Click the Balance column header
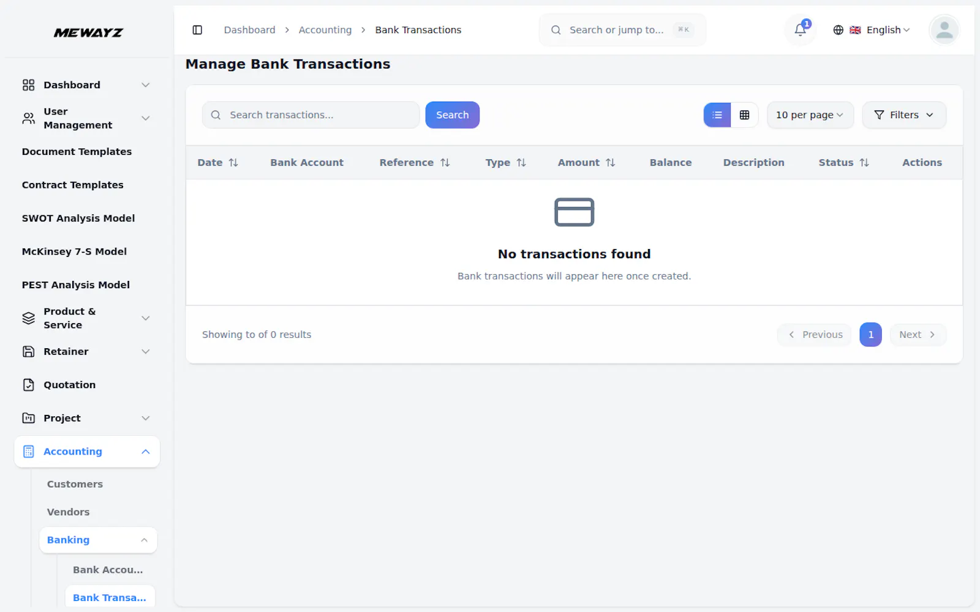Image resolution: width=980 pixels, height=612 pixels. (x=671, y=163)
